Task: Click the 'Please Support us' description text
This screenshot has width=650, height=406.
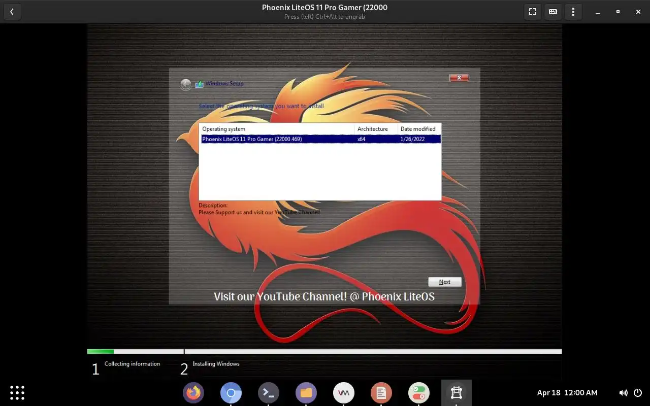Action: [259, 212]
